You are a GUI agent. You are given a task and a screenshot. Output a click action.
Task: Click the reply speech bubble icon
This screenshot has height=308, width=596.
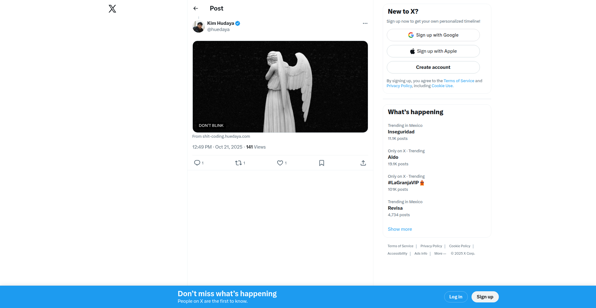(x=197, y=163)
